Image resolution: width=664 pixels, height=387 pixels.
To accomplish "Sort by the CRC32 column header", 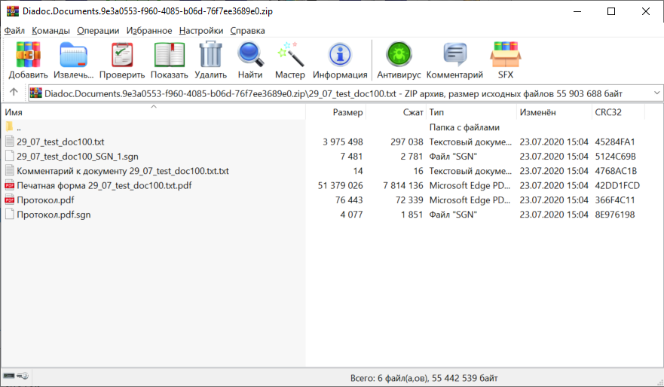I will point(618,112).
